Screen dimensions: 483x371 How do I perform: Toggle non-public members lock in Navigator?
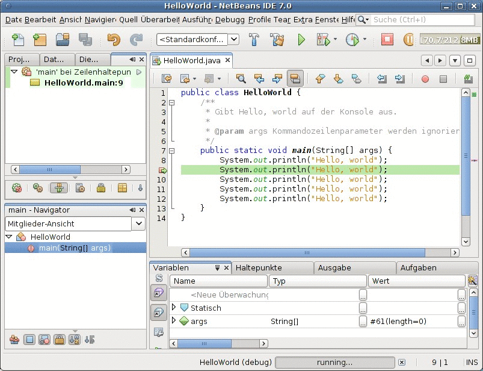pos(60,340)
